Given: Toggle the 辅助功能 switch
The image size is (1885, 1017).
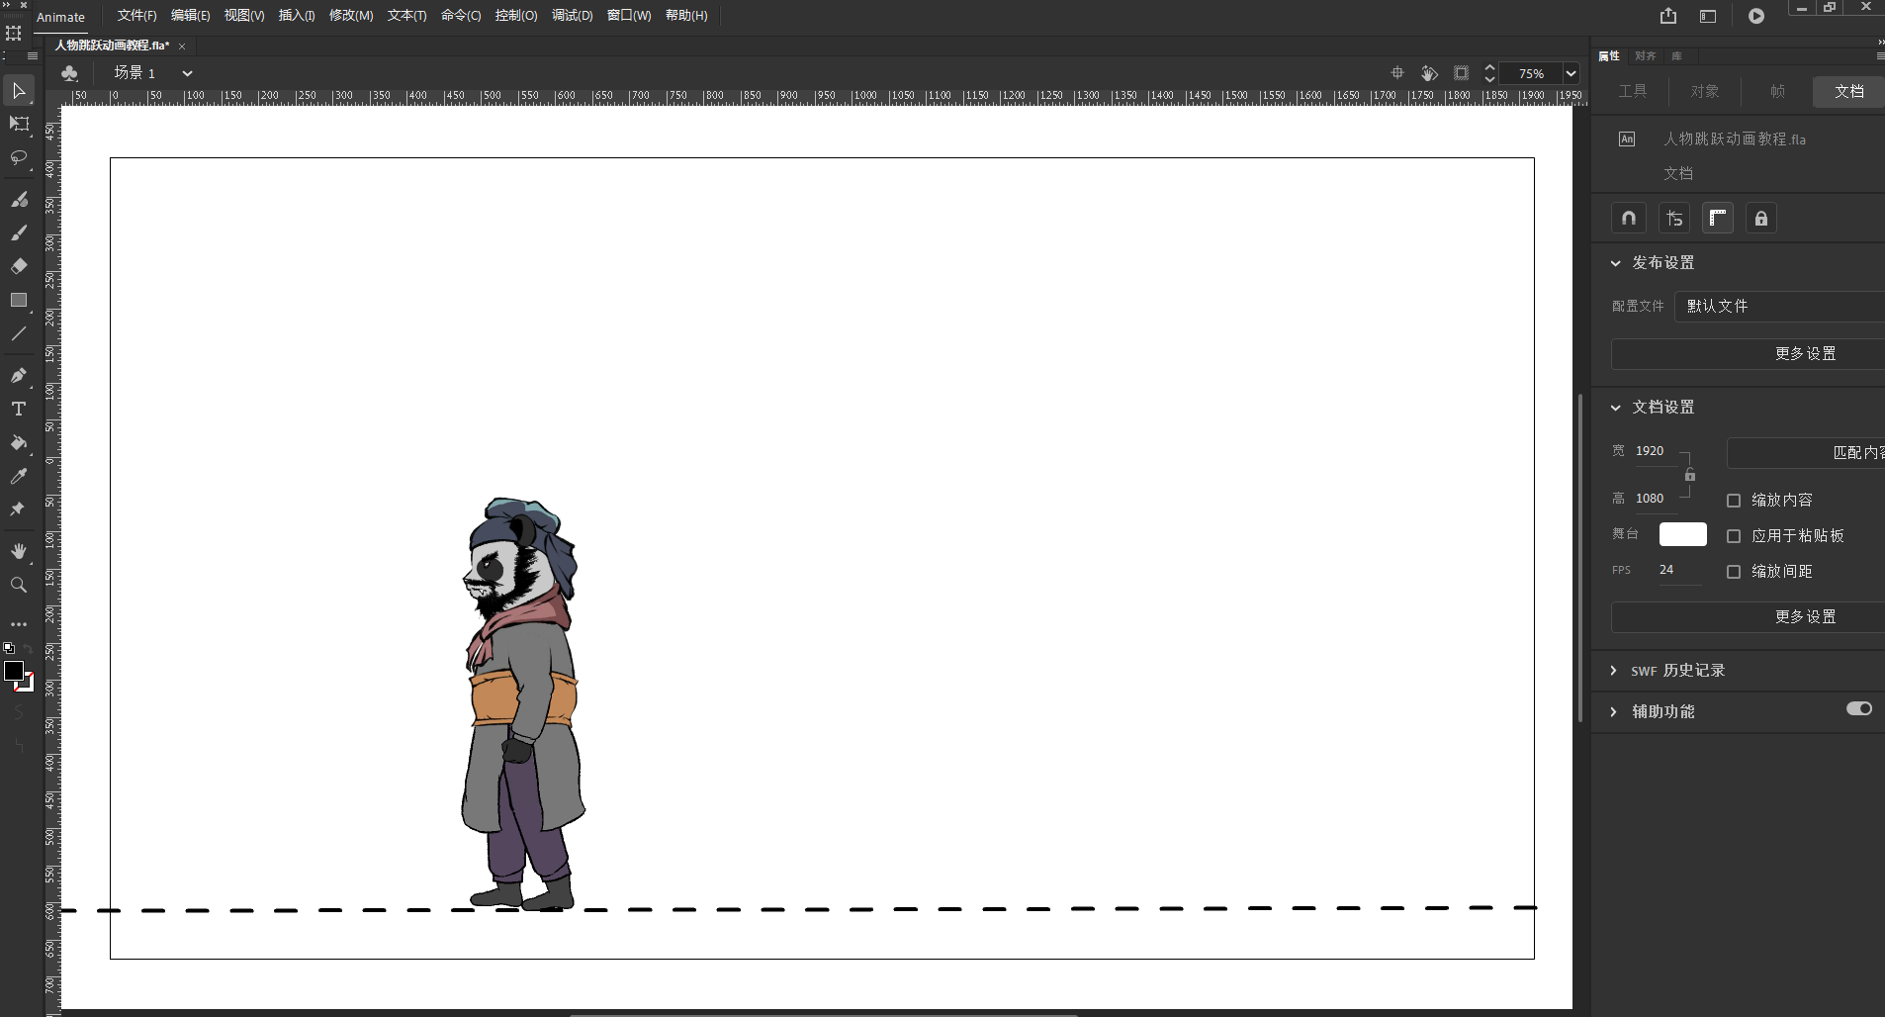Looking at the screenshot, I should pyautogui.click(x=1859, y=708).
